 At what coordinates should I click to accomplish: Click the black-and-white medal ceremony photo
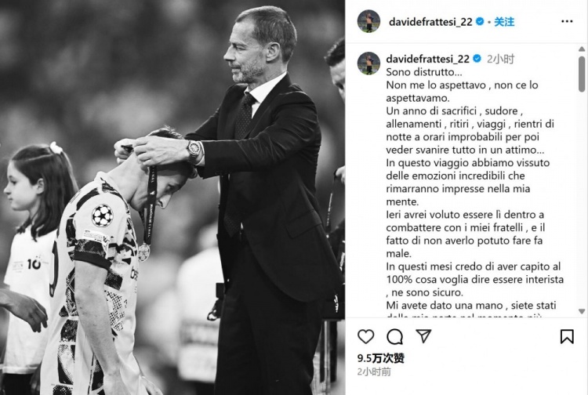[x=172, y=197]
